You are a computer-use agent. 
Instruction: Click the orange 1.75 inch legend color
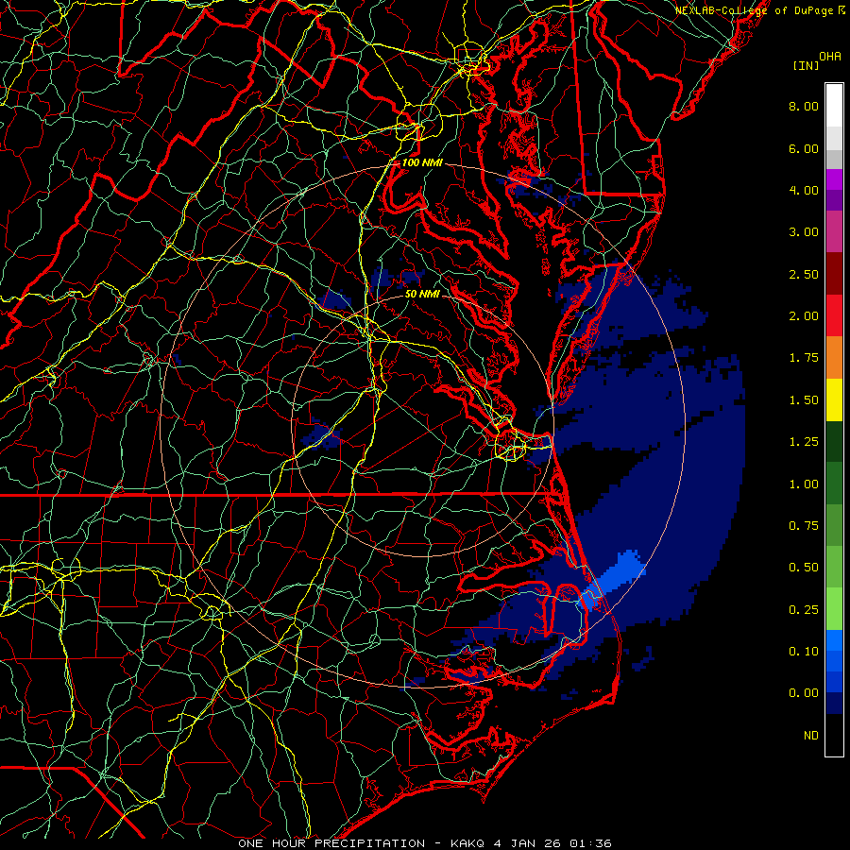coord(834,357)
